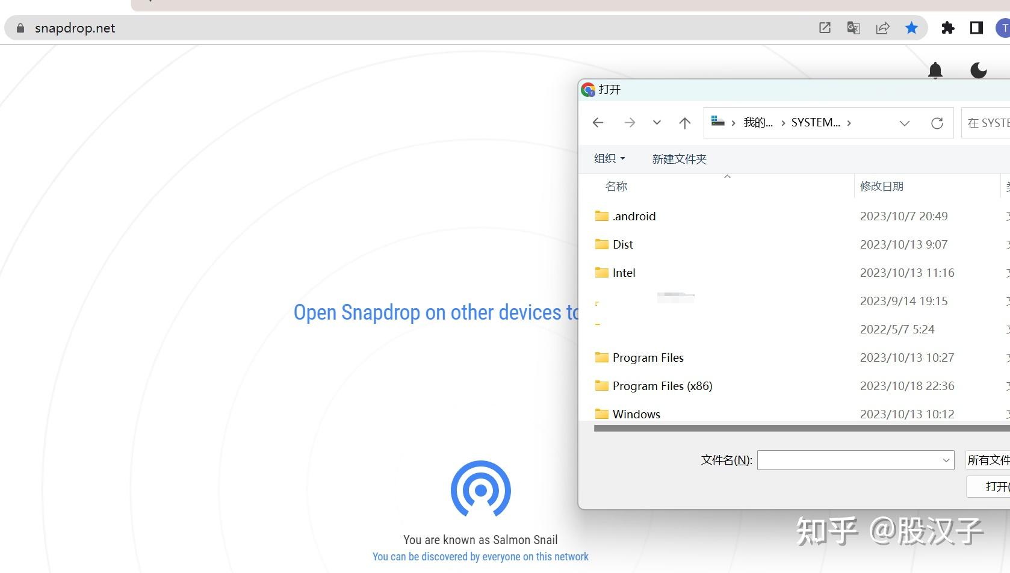Toggle Snapdrop dark mode moon icon
The height and width of the screenshot is (573, 1010).
[979, 70]
